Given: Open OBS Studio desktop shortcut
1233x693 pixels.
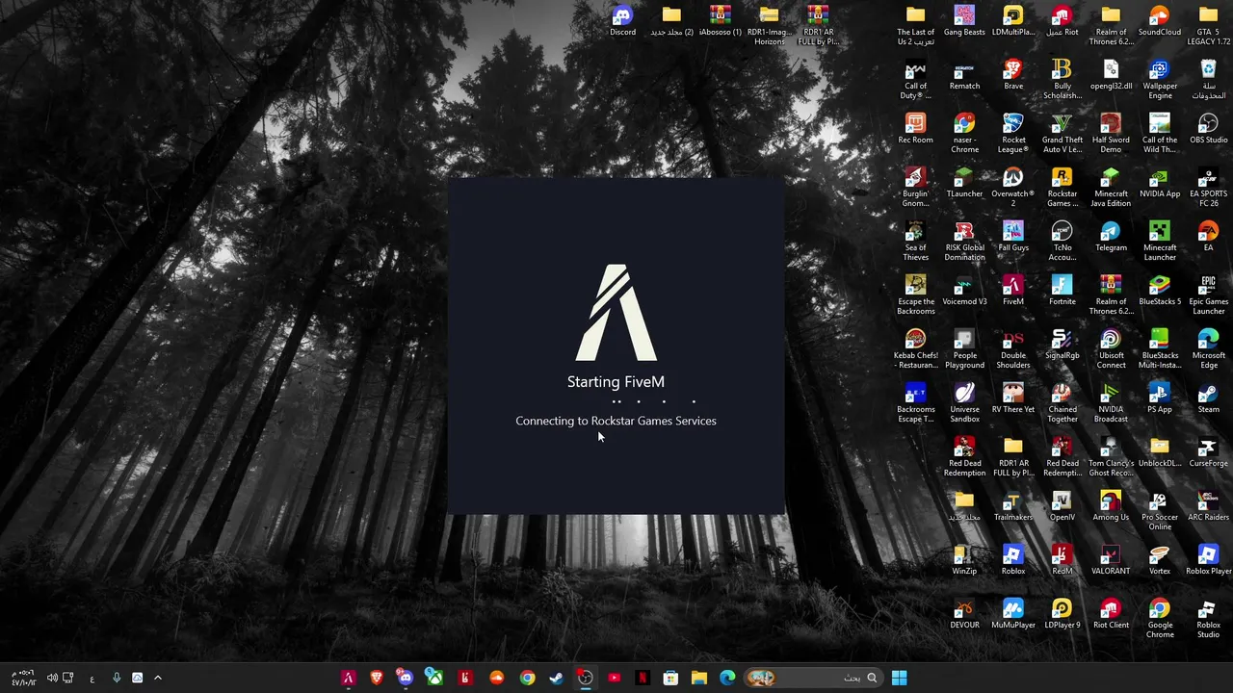Looking at the screenshot, I should coord(1208,129).
